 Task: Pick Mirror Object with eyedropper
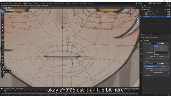click(167, 53)
